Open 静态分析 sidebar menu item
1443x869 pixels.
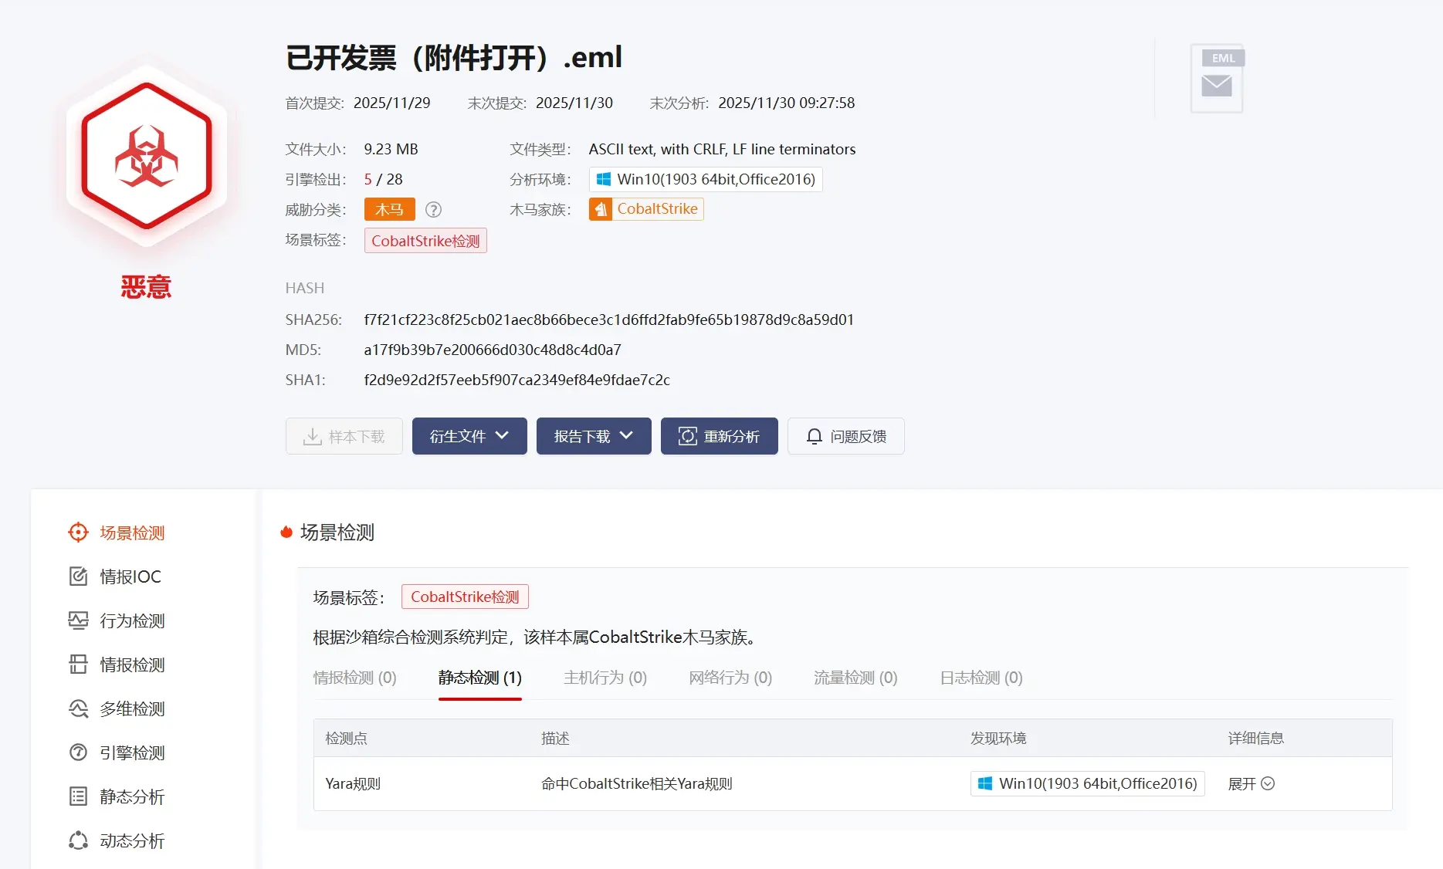coord(132,796)
